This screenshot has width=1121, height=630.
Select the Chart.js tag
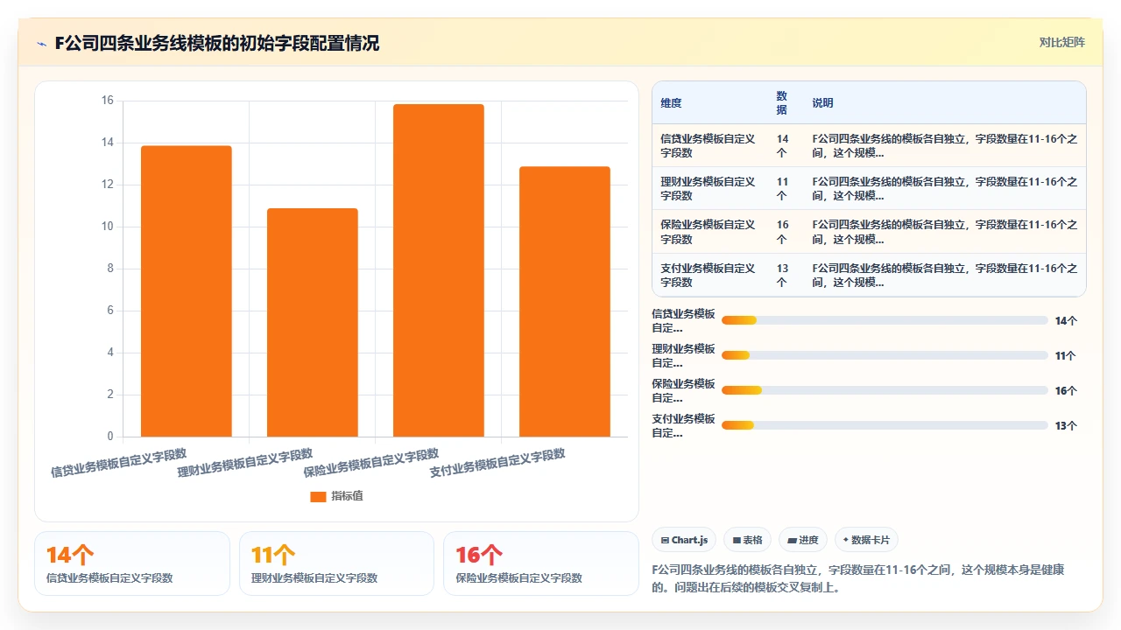coord(684,540)
